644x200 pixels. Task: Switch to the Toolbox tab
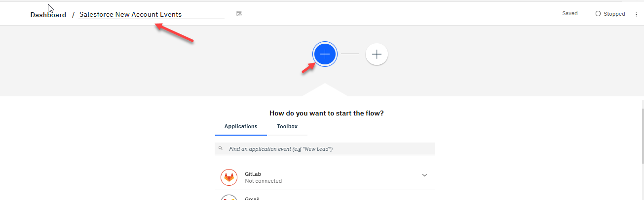(x=287, y=126)
